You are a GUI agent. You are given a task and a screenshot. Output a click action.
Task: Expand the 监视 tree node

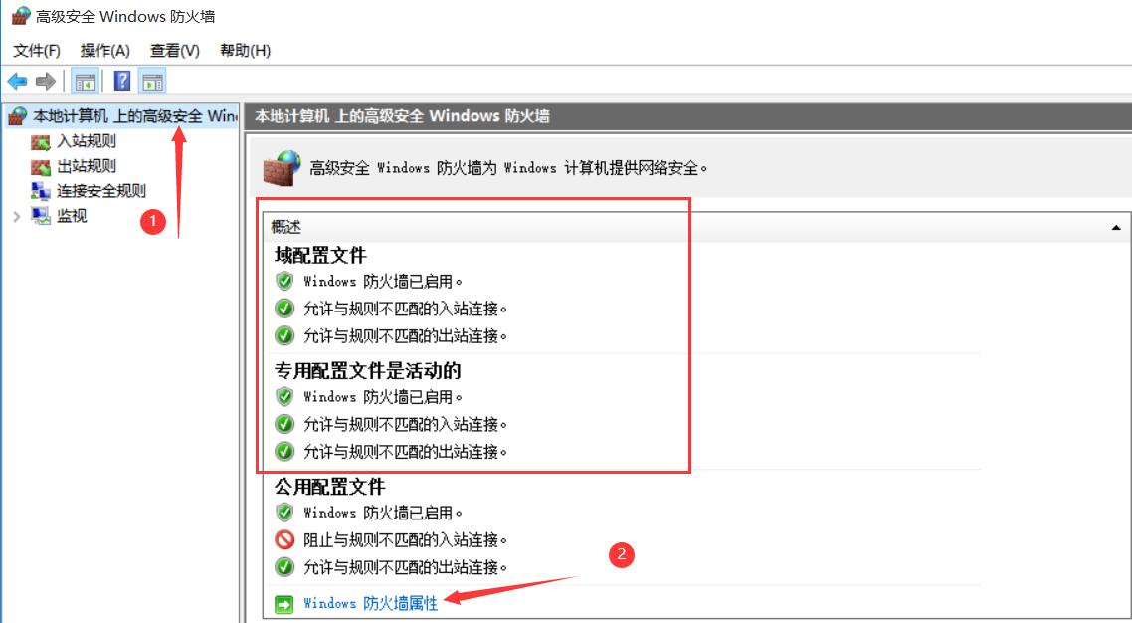(x=17, y=216)
